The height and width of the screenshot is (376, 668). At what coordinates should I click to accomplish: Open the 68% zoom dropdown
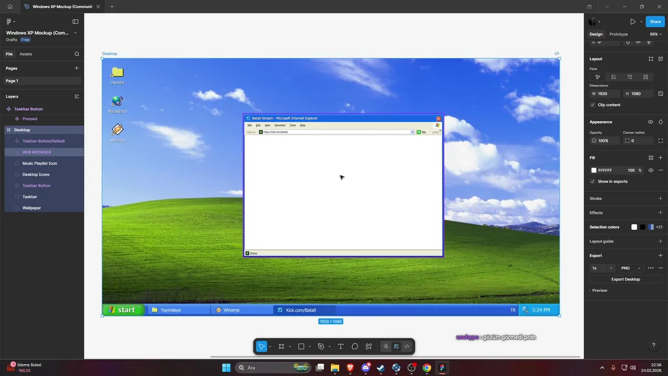click(656, 34)
